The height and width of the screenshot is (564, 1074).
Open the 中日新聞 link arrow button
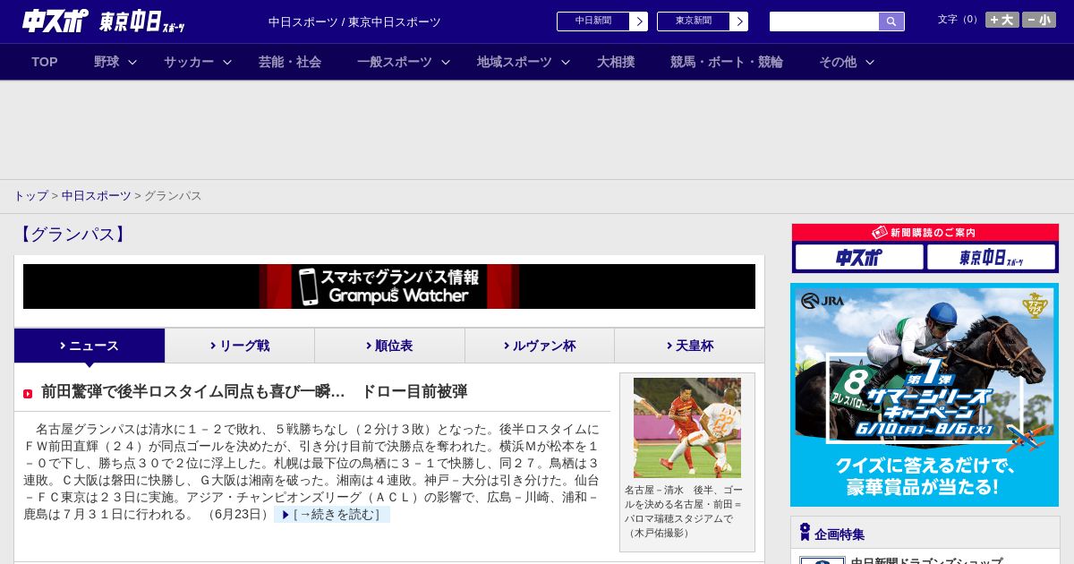coord(638,21)
